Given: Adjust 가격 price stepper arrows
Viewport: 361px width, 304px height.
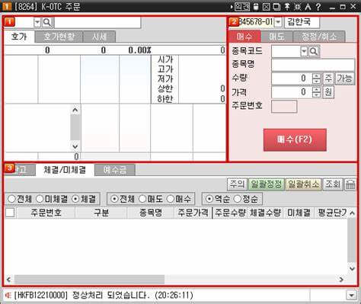Looking at the screenshot, I should pos(316,92).
